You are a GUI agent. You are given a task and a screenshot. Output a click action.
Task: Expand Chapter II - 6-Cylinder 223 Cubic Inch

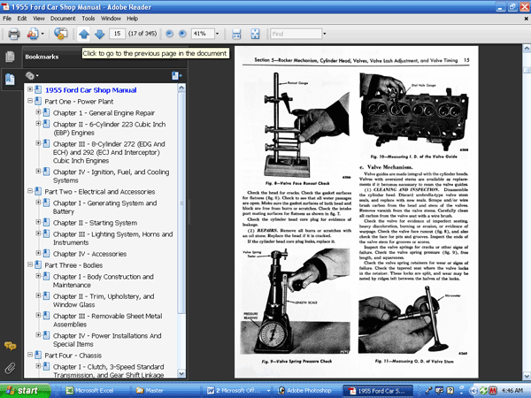pos(38,124)
